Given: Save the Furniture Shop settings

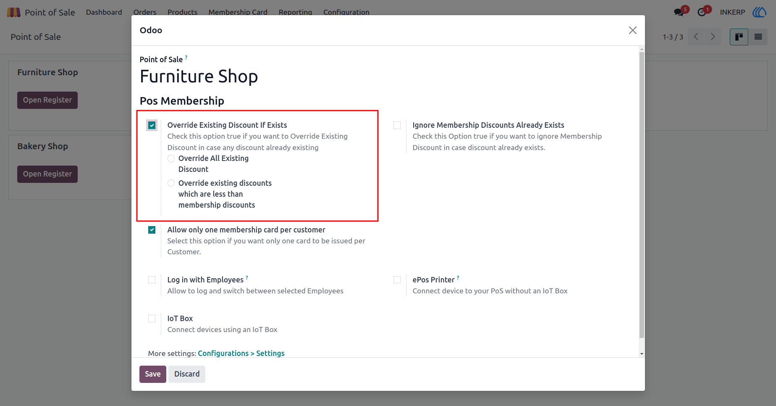Looking at the screenshot, I should 153,374.
